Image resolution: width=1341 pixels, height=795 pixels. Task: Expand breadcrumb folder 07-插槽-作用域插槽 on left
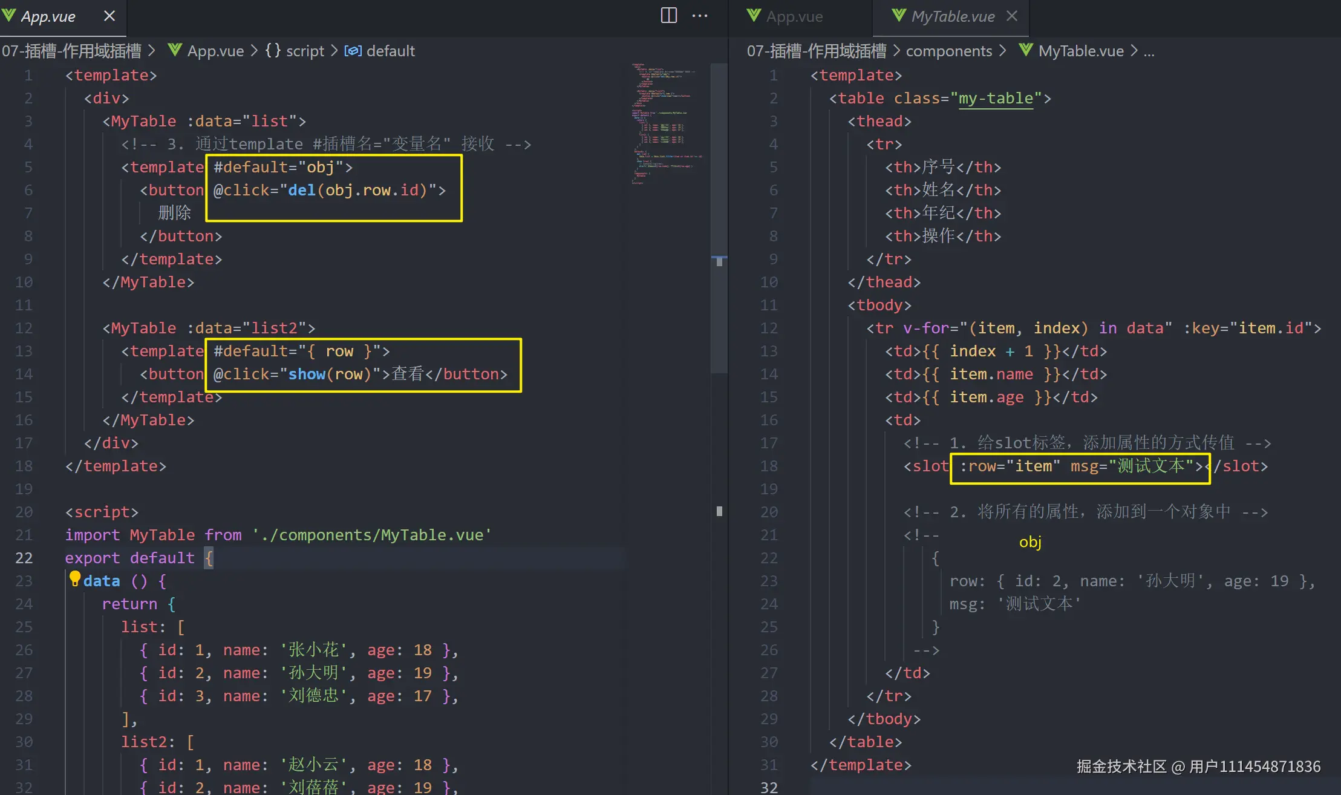tap(71, 51)
